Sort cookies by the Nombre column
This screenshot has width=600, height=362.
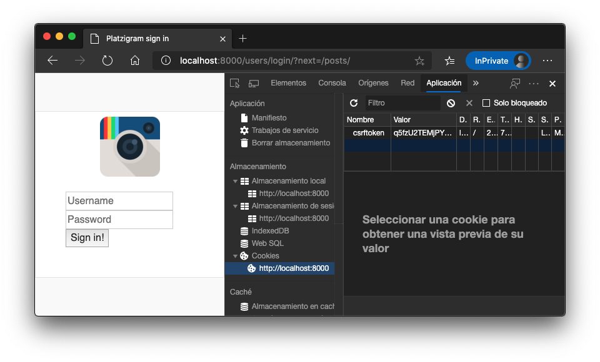pyautogui.click(x=367, y=120)
